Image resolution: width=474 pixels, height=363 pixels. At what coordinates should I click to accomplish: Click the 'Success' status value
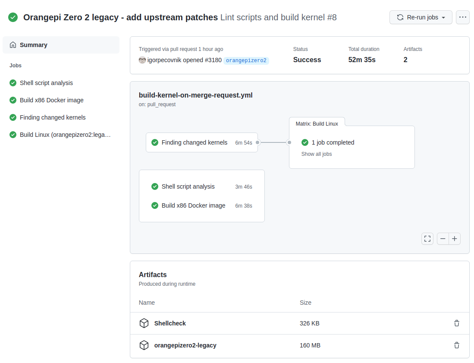(x=307, y=60)
